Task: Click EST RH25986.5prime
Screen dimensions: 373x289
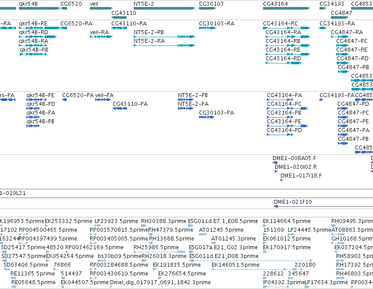Action: point(160,252)
